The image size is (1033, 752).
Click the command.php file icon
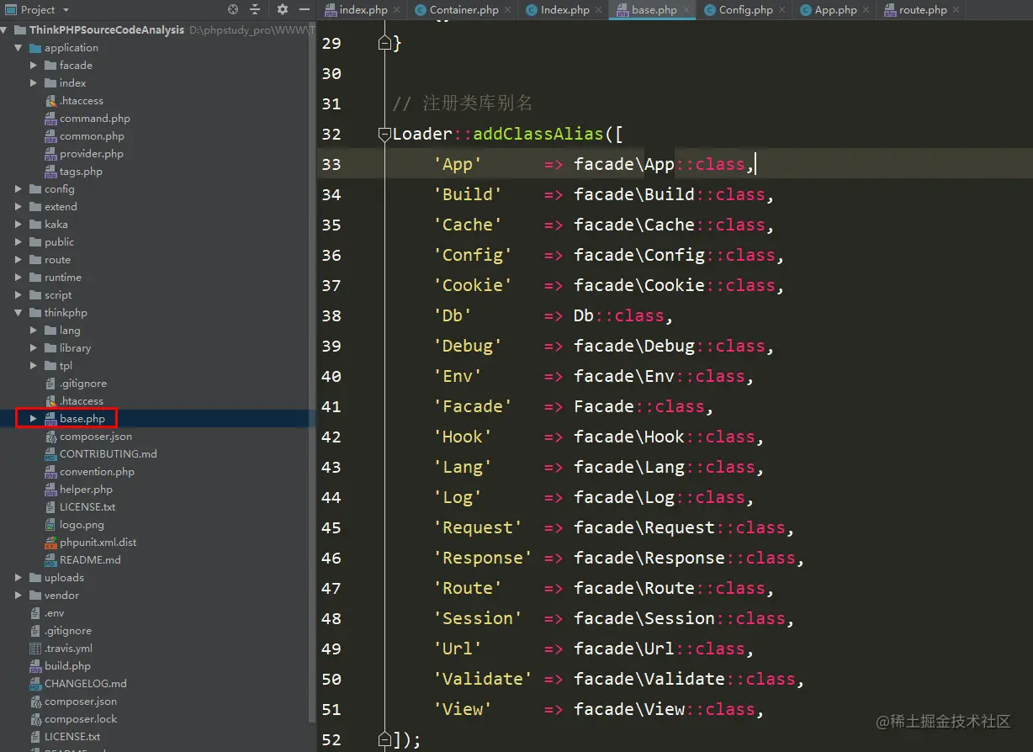50,119
